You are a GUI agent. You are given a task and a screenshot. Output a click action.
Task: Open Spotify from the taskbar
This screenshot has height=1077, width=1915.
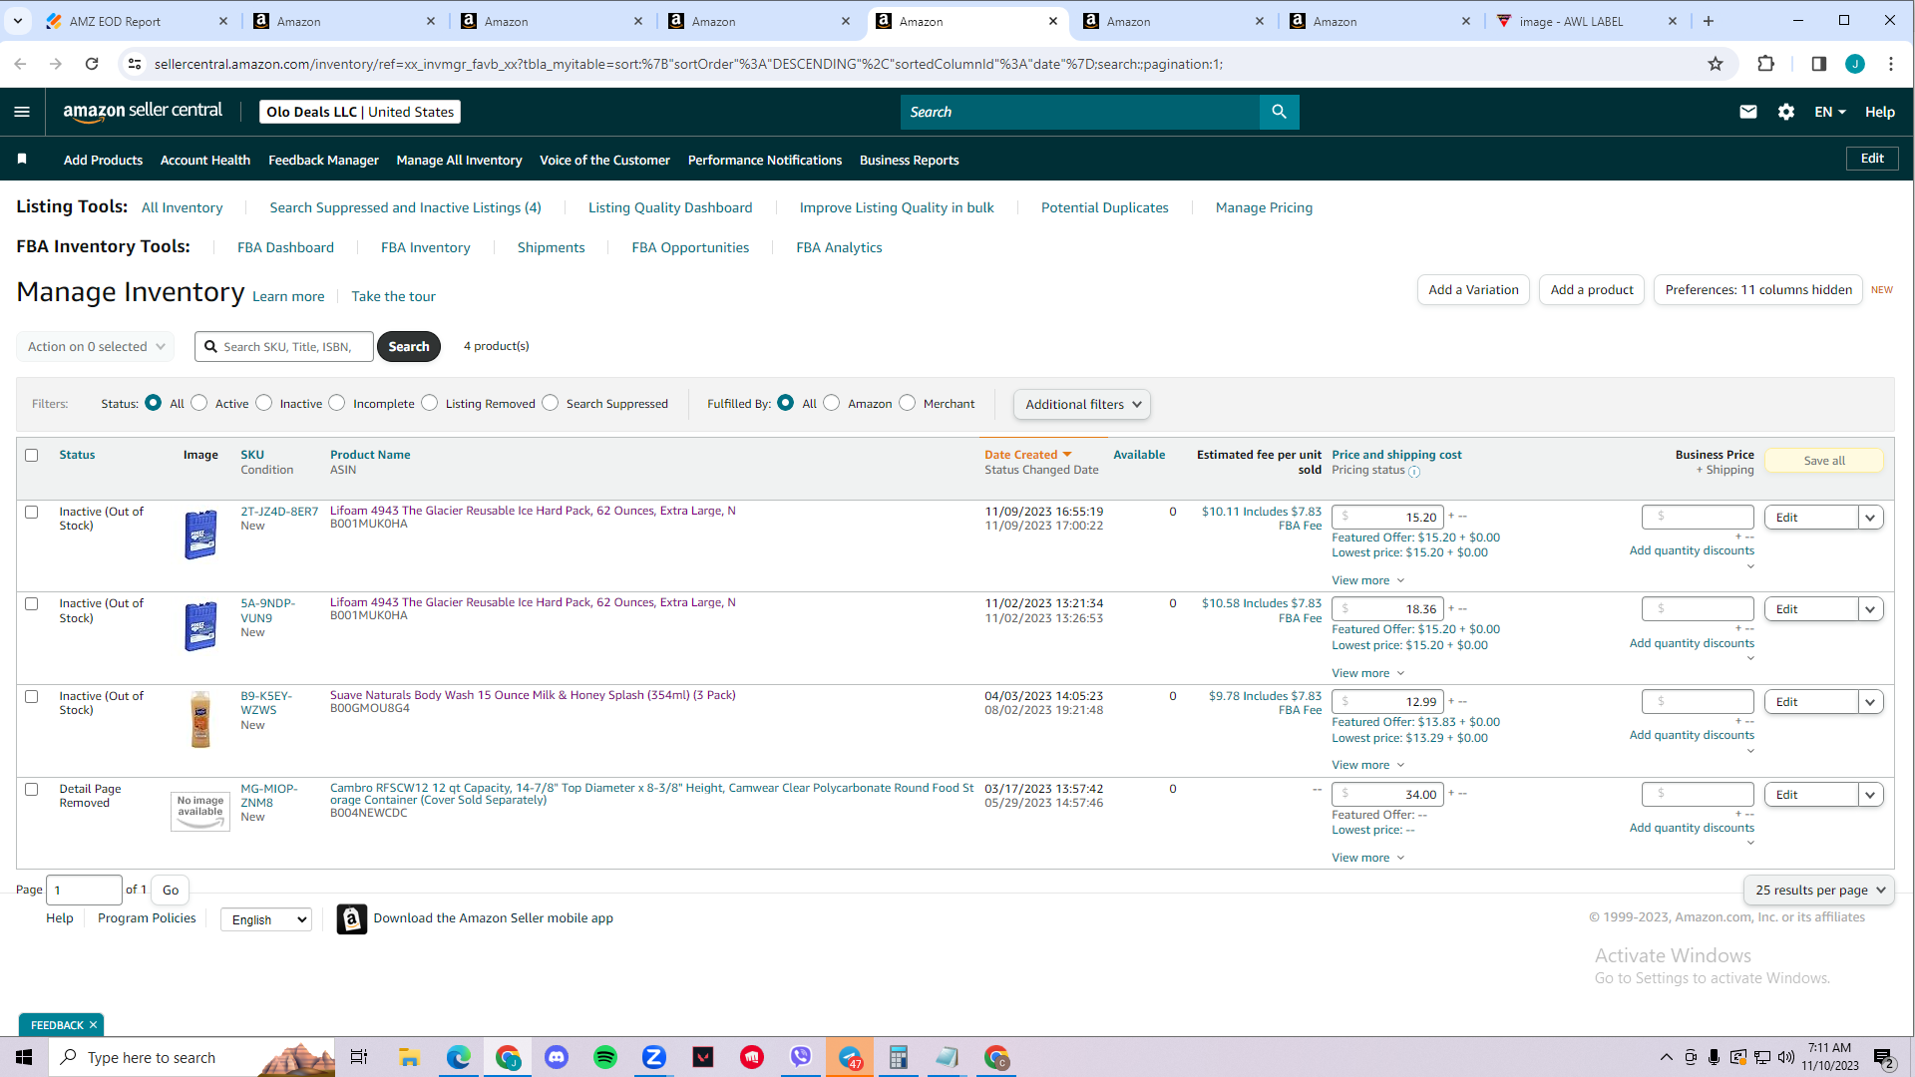point(605,1057)
